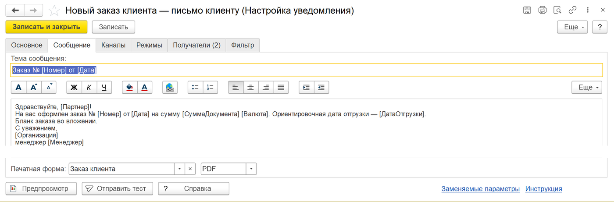Viewport: 614px width, 202px height.
Task: Open the Режимы tab
Action: (x=149, y=45)
